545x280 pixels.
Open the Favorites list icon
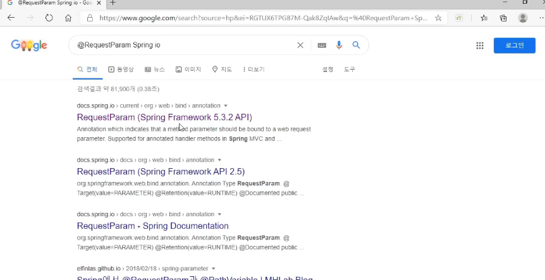484,18
